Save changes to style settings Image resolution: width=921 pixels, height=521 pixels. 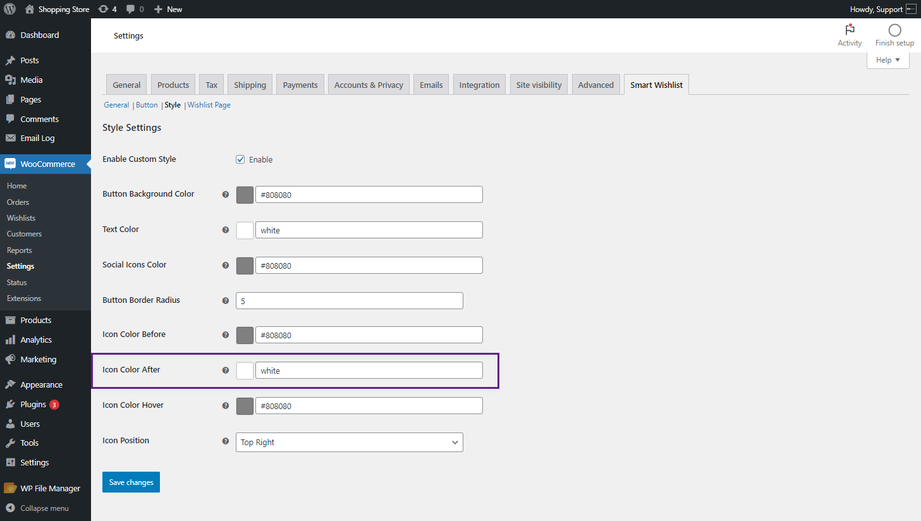tap(131, 482)
